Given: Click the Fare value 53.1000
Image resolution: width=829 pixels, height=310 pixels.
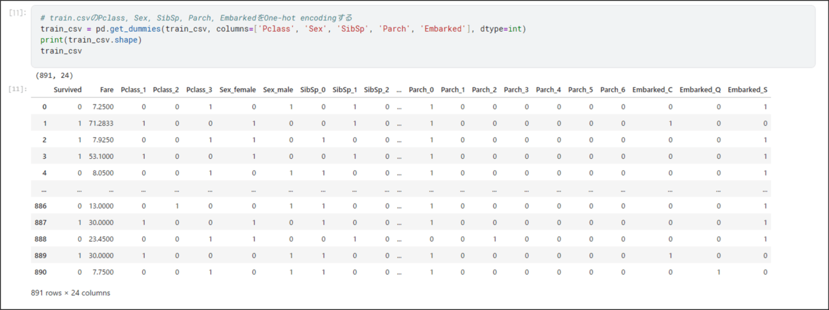Looking at the screenshot, I should [101, 156].
